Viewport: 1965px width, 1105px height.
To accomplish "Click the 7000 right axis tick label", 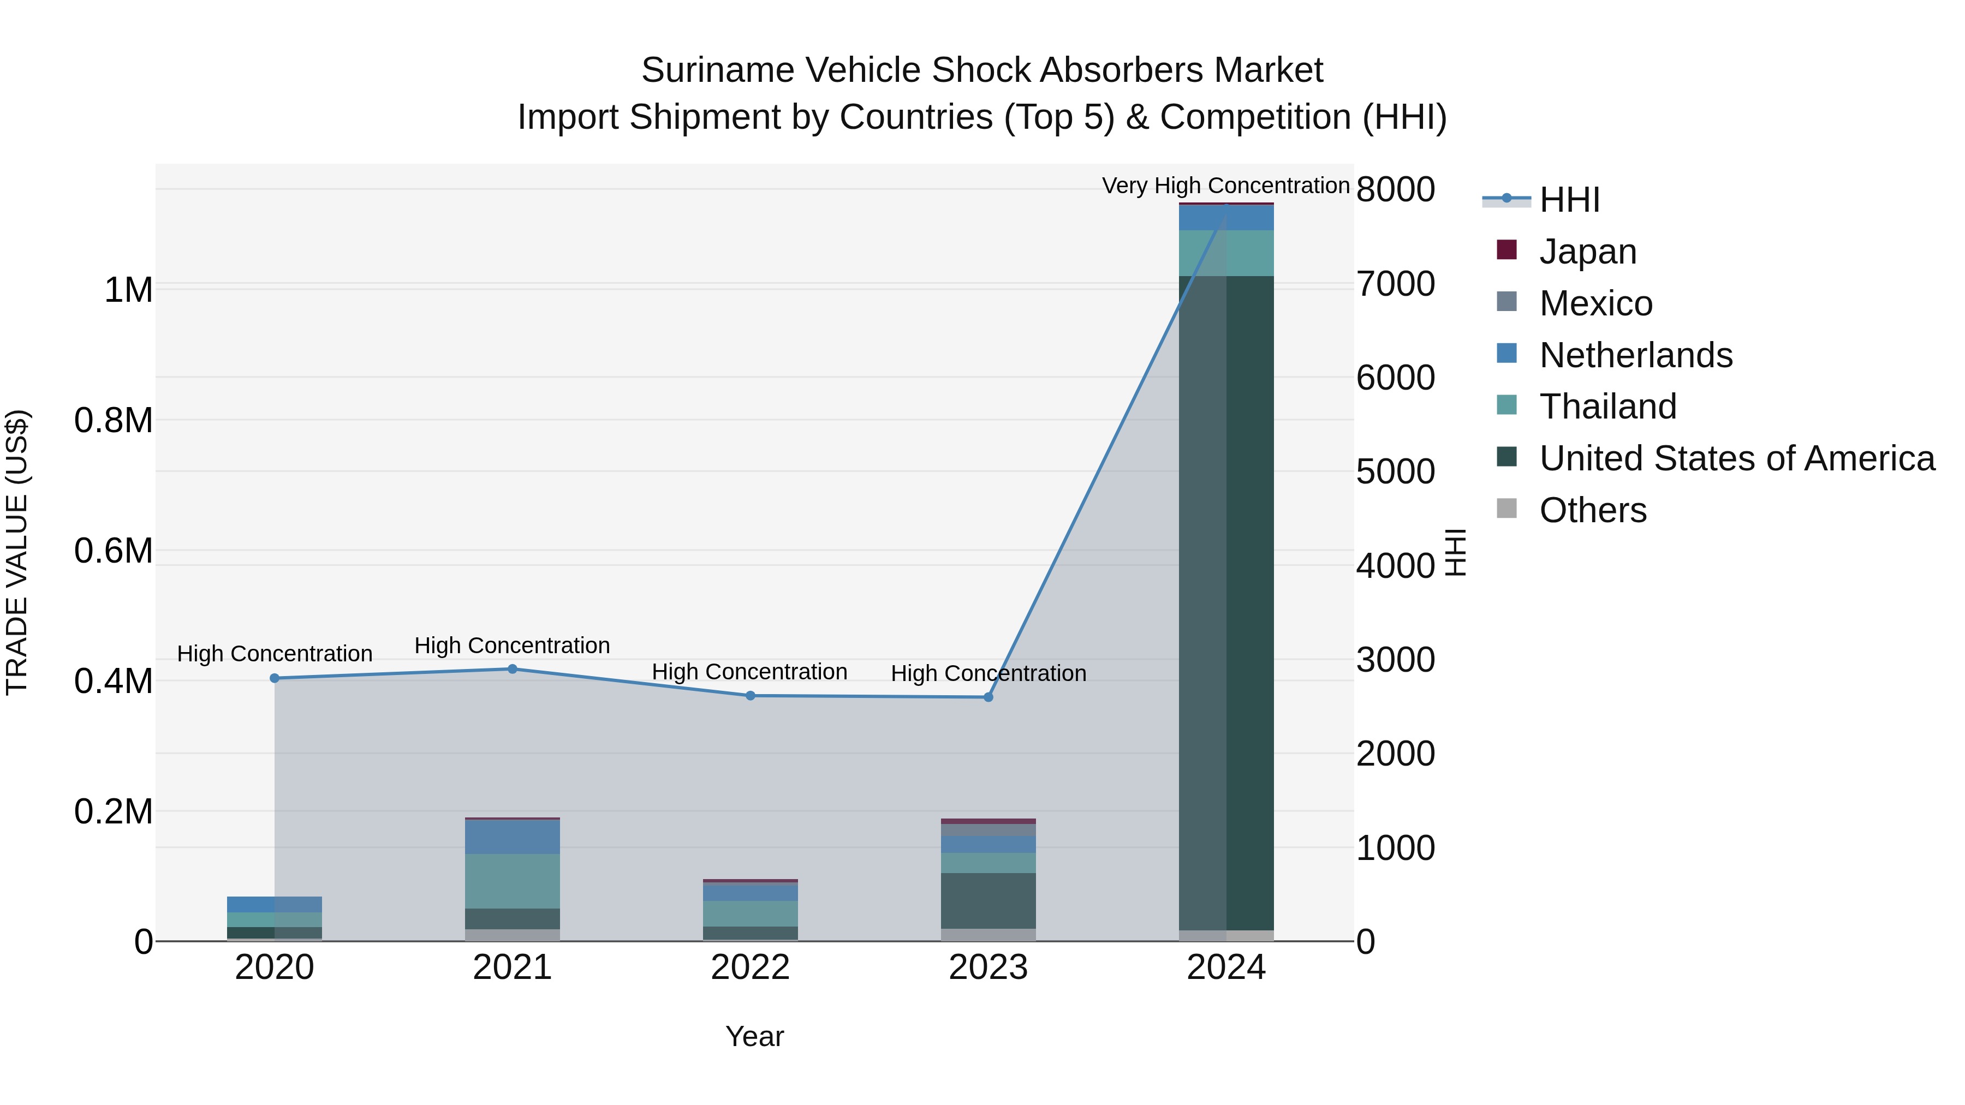I will [1396, 284].
